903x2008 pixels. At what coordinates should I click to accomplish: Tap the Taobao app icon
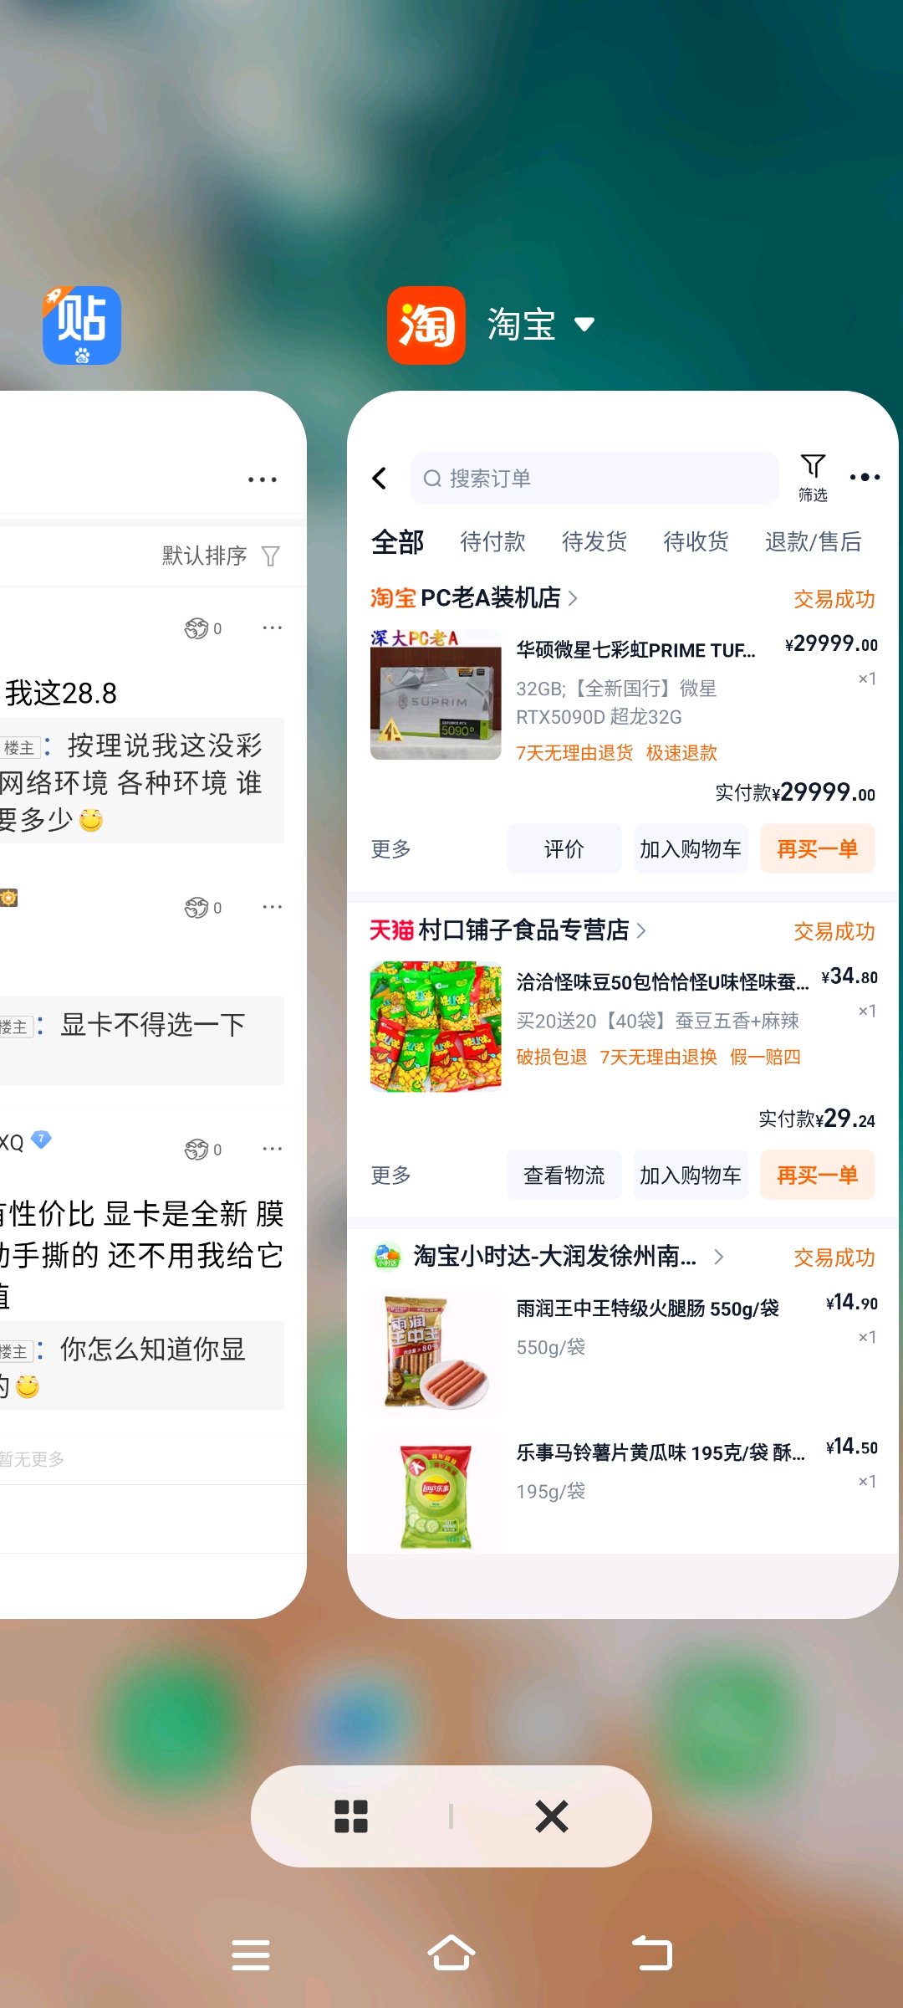426,325
